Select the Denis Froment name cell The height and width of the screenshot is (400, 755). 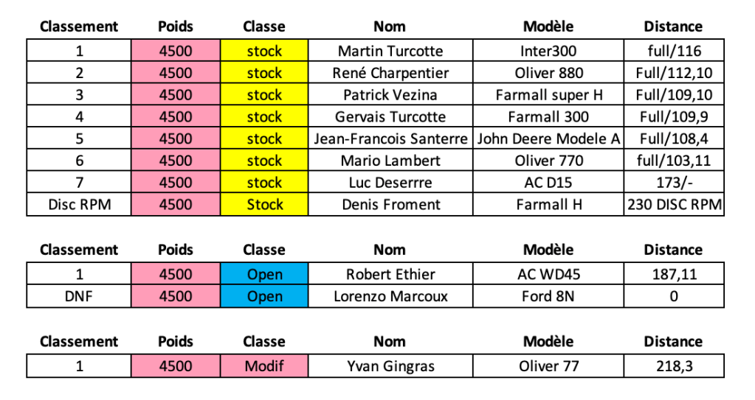[390, 205]
